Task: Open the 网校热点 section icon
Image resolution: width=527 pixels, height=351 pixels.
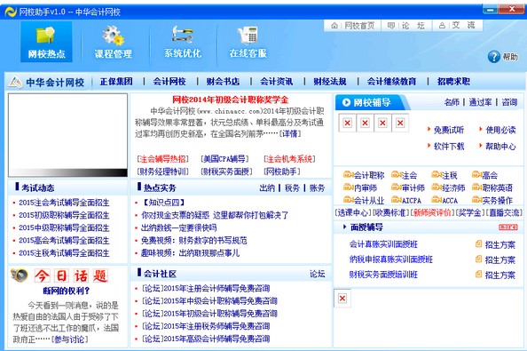Action: tap(46, 35)
